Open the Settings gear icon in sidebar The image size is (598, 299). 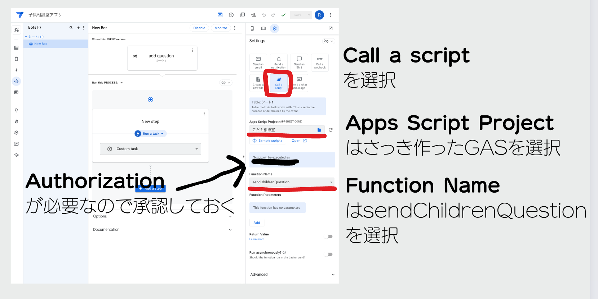tap(16, 133)
